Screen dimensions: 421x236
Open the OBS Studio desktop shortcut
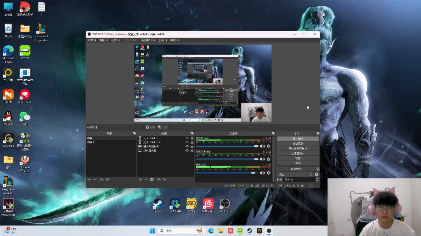[225, 204]
